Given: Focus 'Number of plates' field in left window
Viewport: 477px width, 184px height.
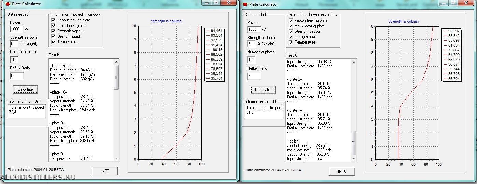Looking at the screenshot, I should tap(14, 60).
